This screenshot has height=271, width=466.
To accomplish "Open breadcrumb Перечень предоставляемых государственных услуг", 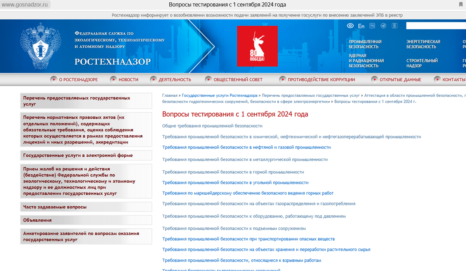I will coord(311,95).
